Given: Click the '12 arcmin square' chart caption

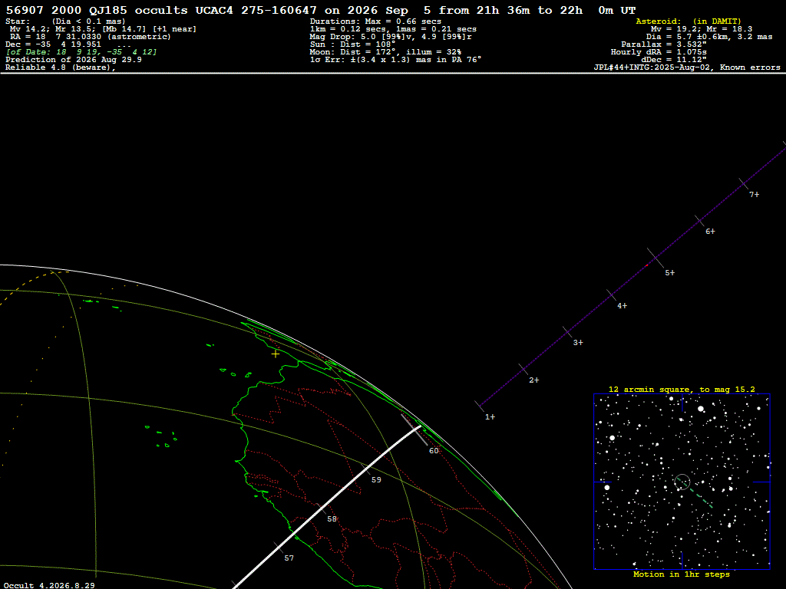Looking at the screenshot, I should click(x=682, y=389).
